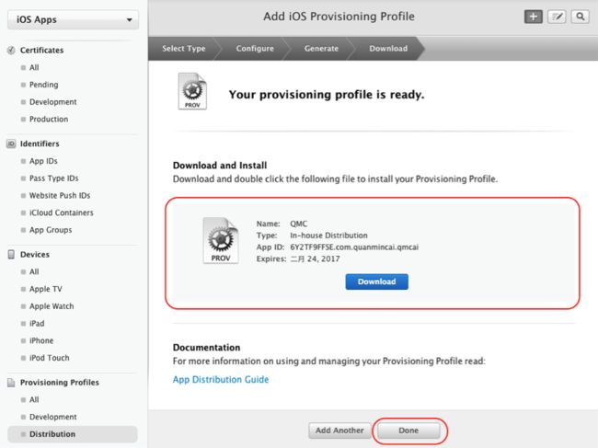
Task: Click the Certificates section icon
Action: click(11, 50)
